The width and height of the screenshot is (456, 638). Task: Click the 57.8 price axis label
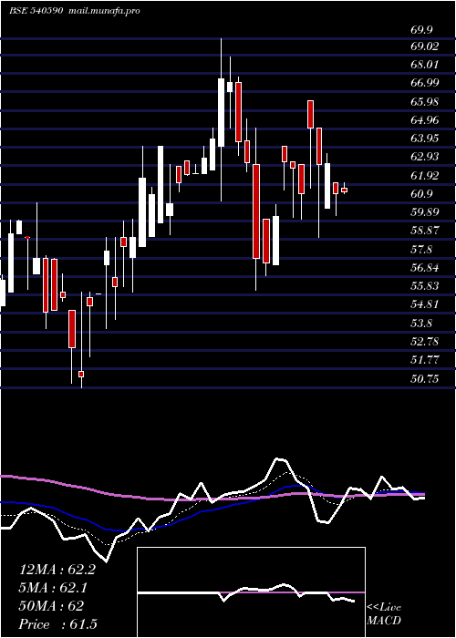pyautogui.click(x=421, y=250)
